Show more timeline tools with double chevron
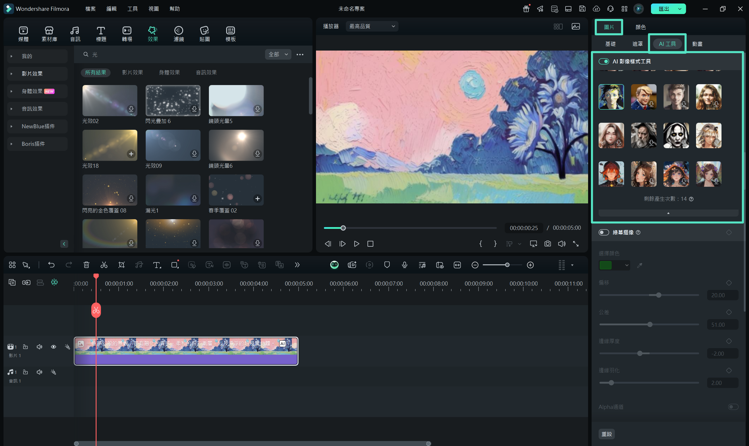The height and width of the screenshot is (446, 749). (297, 265)
